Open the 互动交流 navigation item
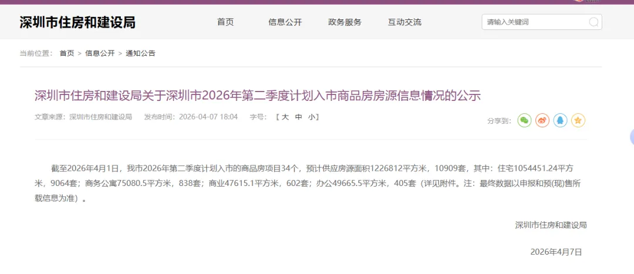 [404, 22]
